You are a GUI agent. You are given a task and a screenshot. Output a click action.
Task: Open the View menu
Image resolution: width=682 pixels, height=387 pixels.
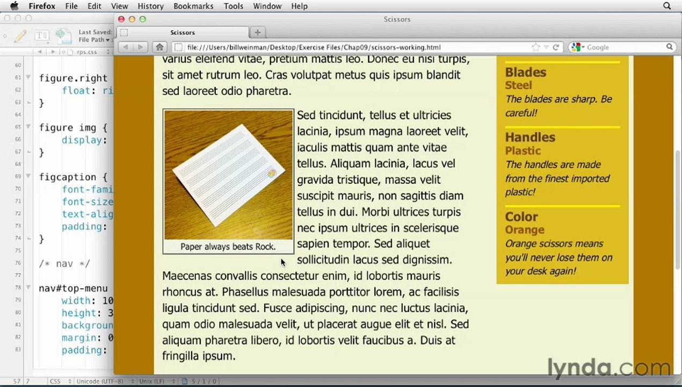119,6
